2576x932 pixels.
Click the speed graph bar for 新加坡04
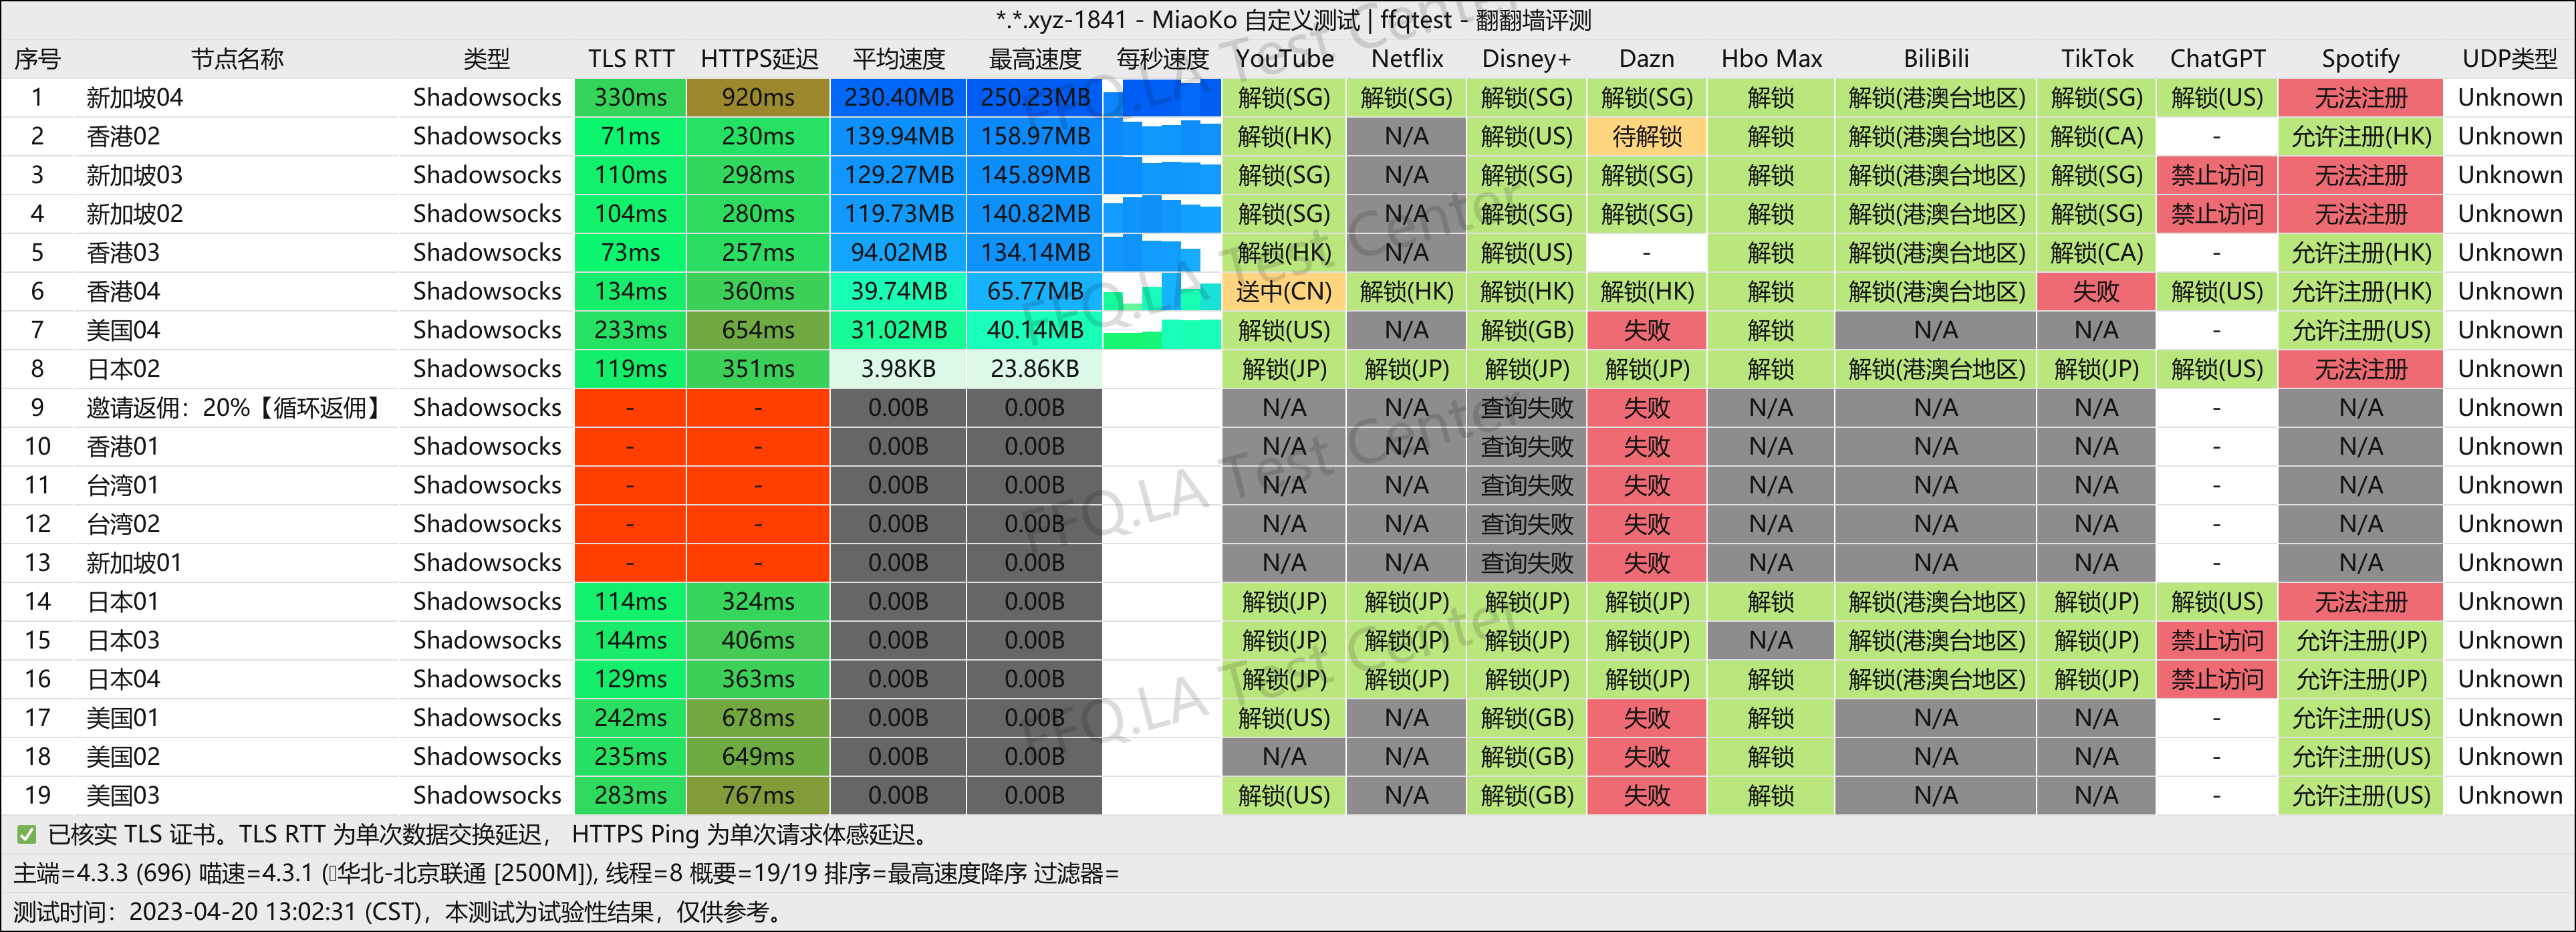click(1162, 98)
